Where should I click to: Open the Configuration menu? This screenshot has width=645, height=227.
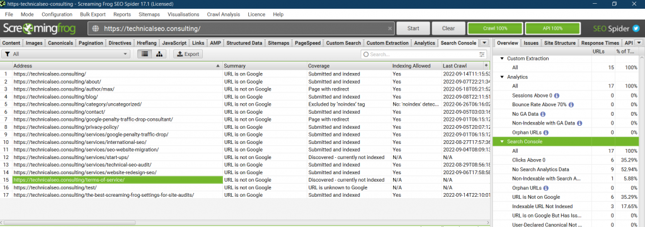(x=57, y=14)
